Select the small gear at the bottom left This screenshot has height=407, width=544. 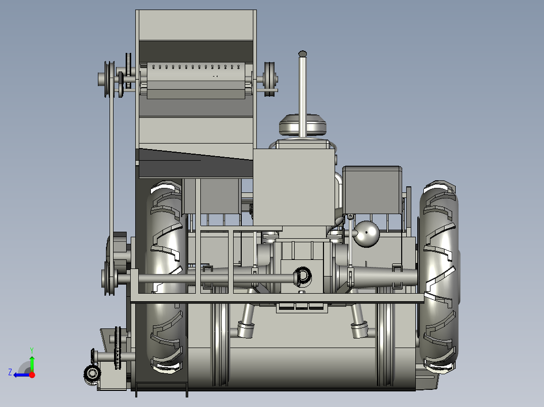click(92, 373)
